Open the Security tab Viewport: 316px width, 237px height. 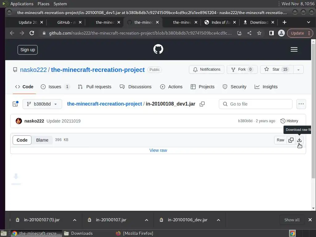(x=235, y=87)
